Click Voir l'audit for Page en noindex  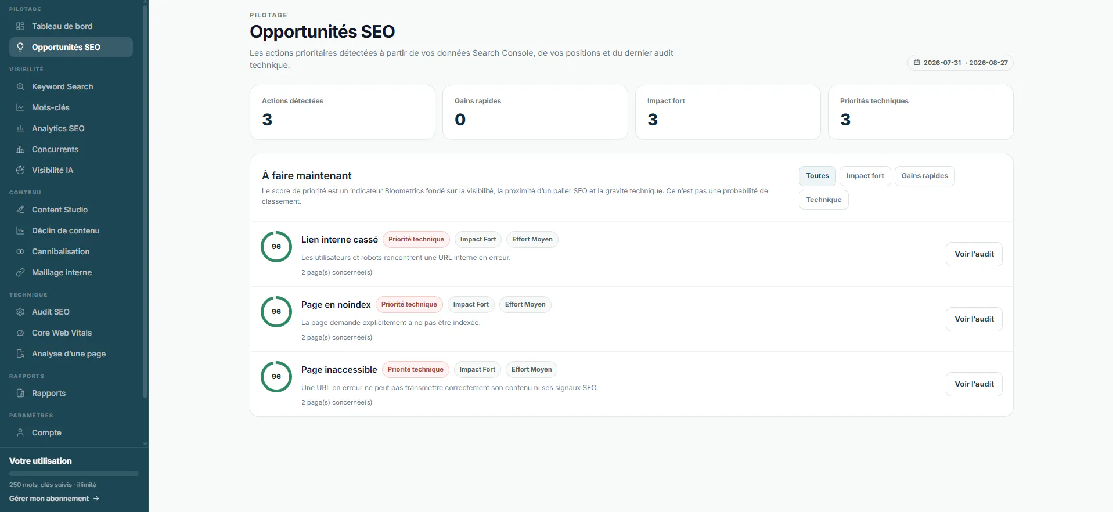coord(974,319)
